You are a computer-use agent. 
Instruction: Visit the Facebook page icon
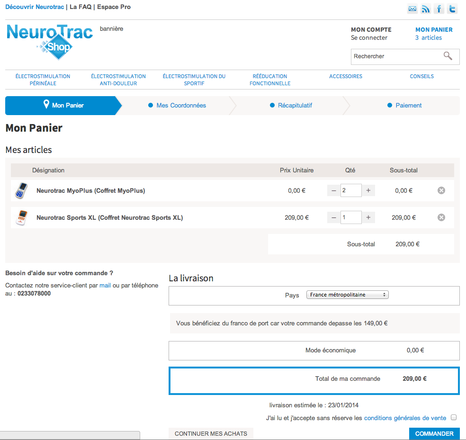[x=439, y=9]
